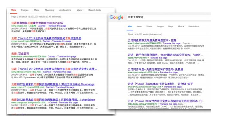Open 免费屋 result title in right window
This screenshot has height=120, width=225.
pyautogui.click(x=156, y=69)
